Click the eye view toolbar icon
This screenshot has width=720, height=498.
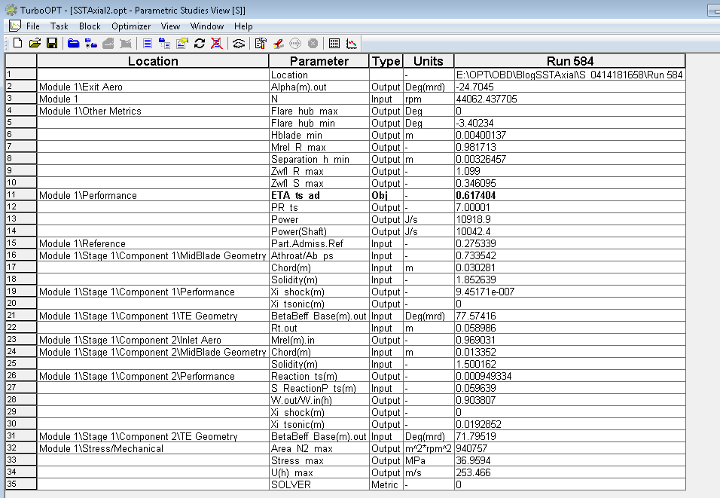(239, 44)
